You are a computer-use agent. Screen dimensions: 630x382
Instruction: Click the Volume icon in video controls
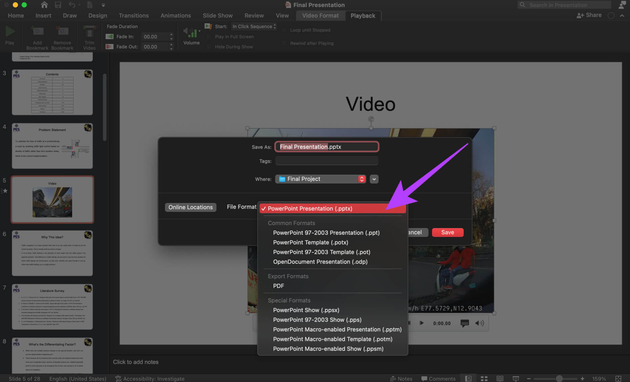pyautogui.click(x=480, y=323)
